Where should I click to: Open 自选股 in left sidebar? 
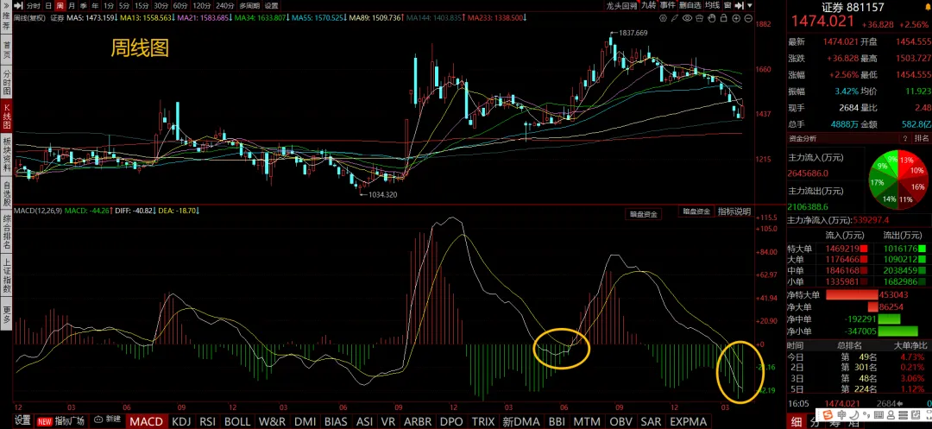coord(7,192)
